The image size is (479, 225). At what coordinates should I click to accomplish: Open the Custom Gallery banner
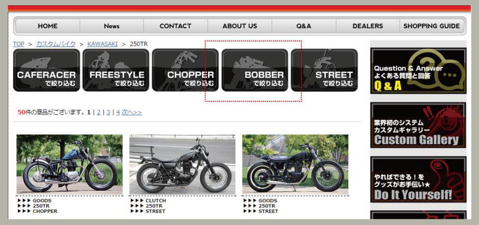(x=418, y=125)
